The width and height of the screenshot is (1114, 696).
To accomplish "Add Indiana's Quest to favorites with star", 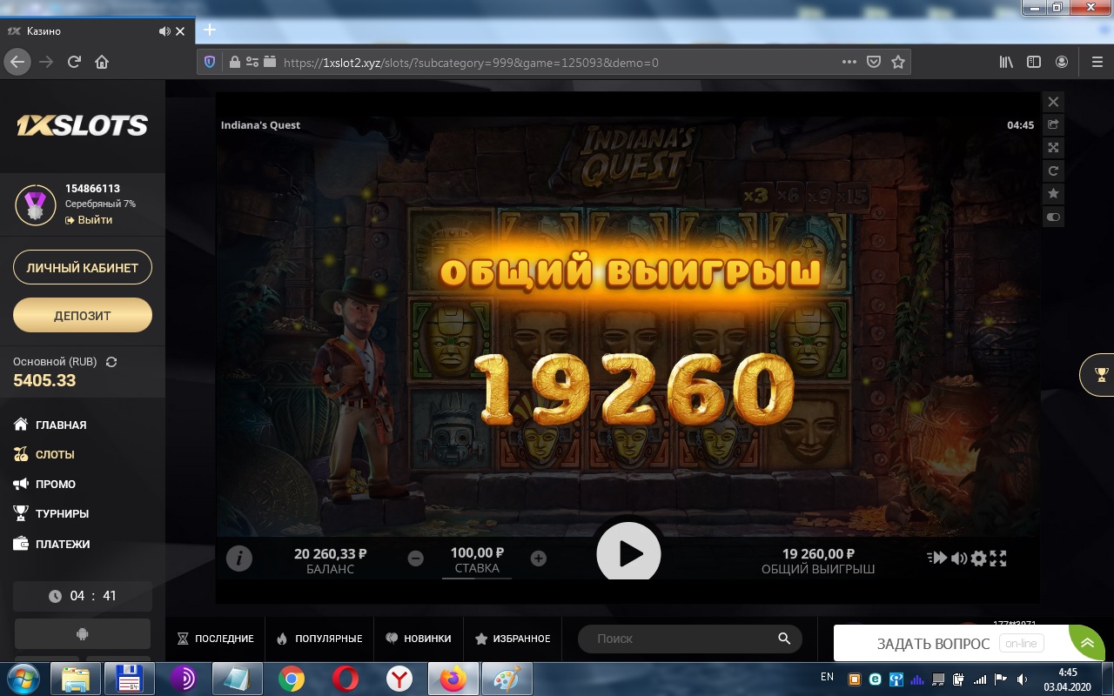I will pyautogui.click(x=1053, y=193).
